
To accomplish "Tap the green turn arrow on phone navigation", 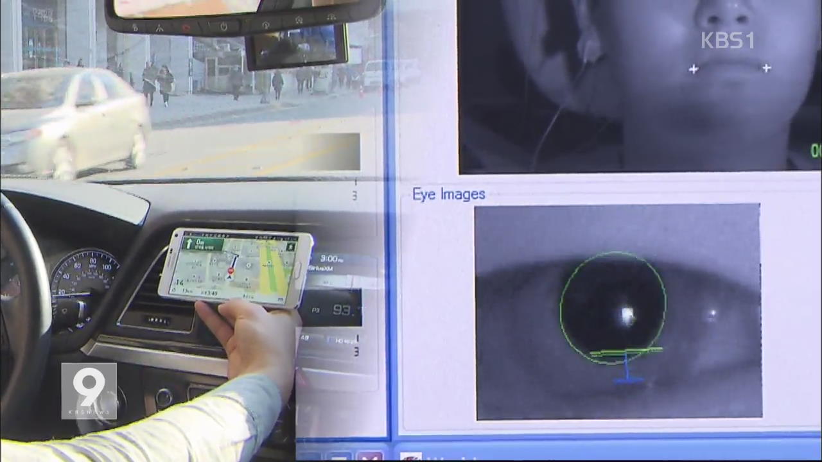I will coord(189,244).
